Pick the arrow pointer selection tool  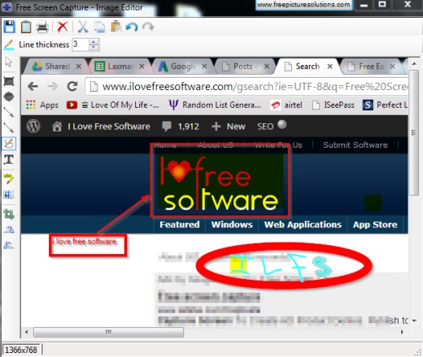[x=9, y=62]
